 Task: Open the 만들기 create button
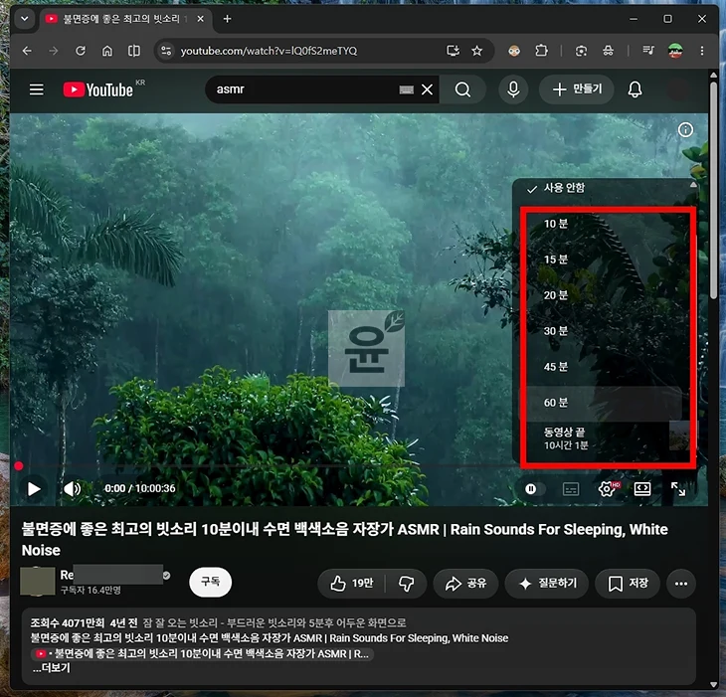[577, 88]
